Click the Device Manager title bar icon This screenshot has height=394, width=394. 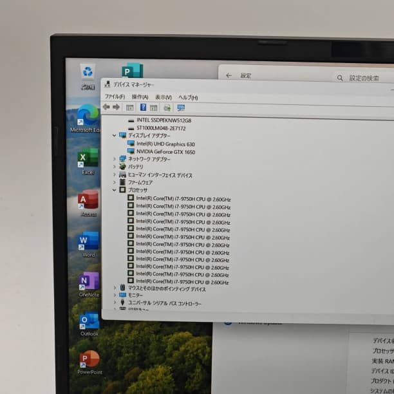tap(108, 84)
